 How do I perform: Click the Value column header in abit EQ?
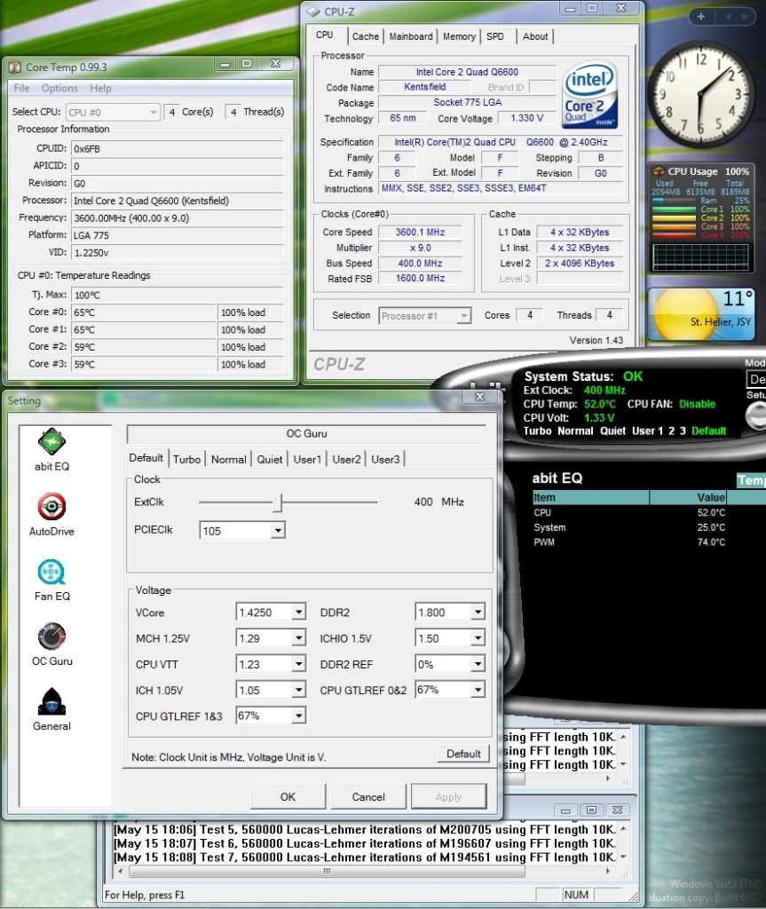tap(688, 497)
